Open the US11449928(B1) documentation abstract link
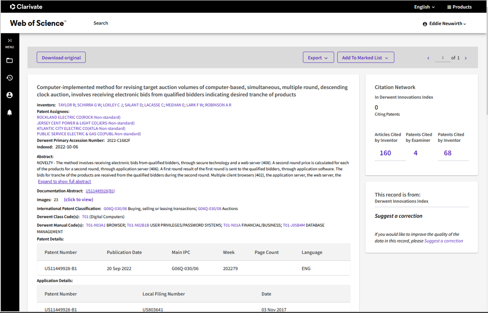Image resolution: width=488 pixels, height=313 pixels. pyautogui.click(x=100, y=191)
